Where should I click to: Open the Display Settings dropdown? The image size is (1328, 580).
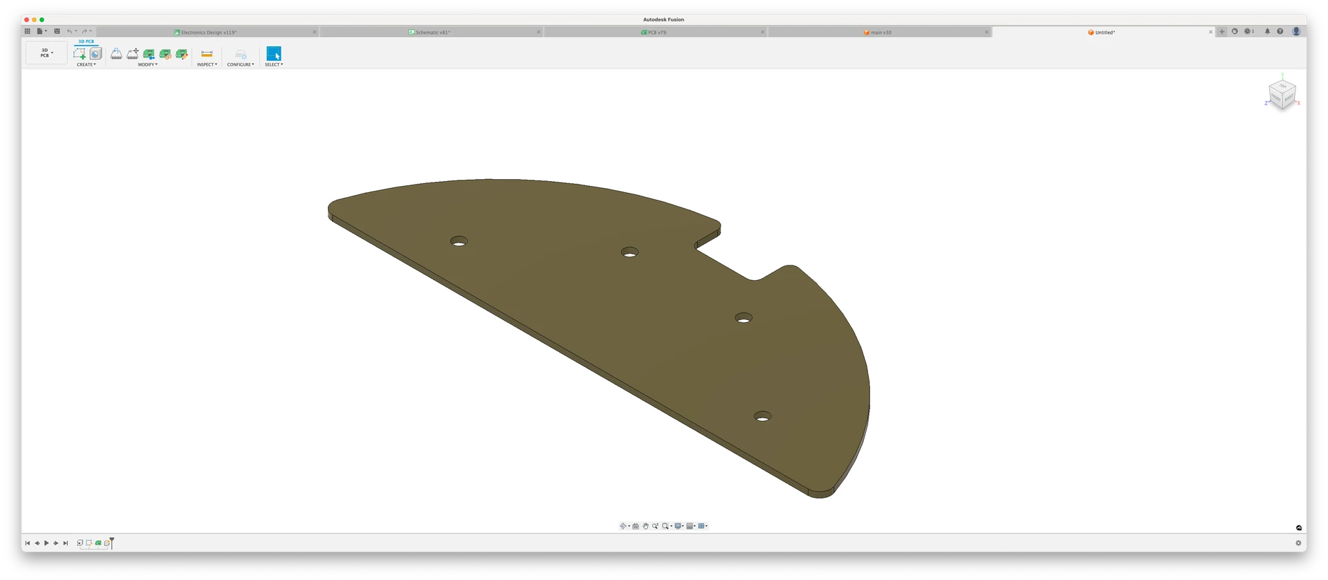(679, 526)
